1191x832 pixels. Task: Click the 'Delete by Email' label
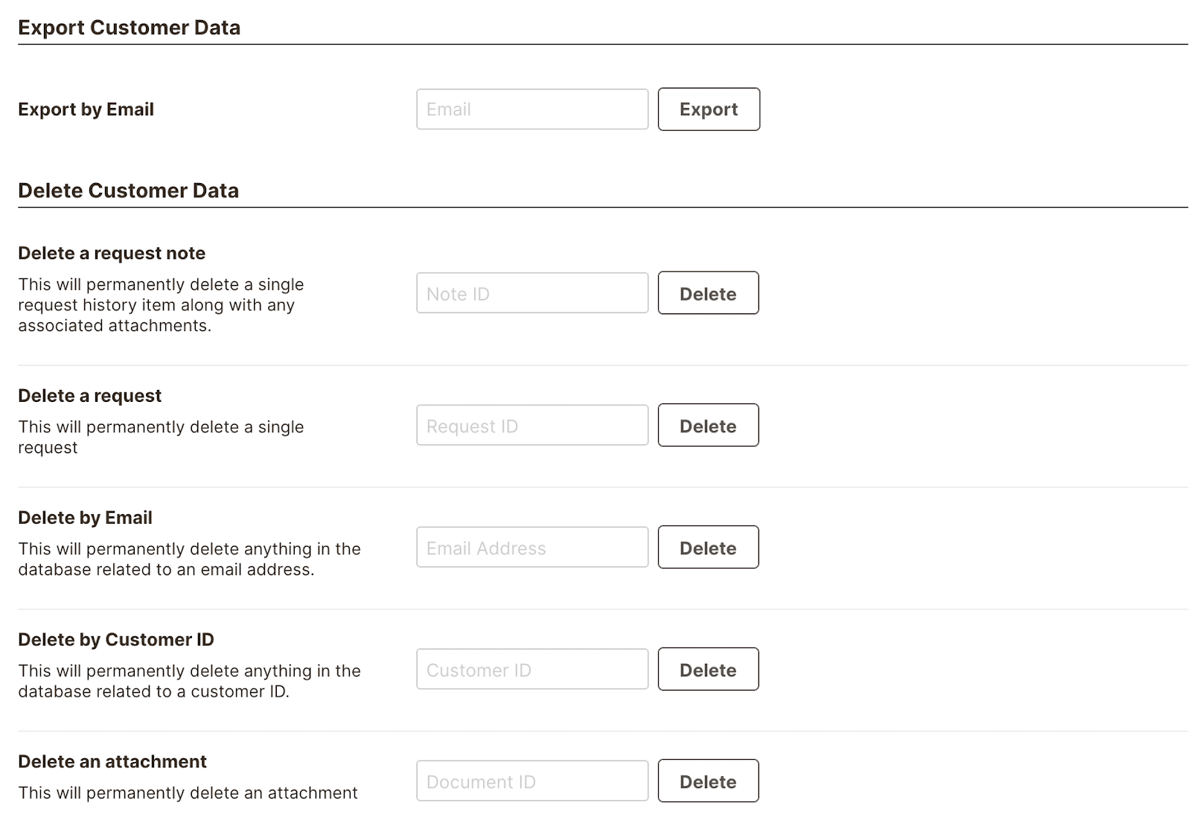coord(86,518)
